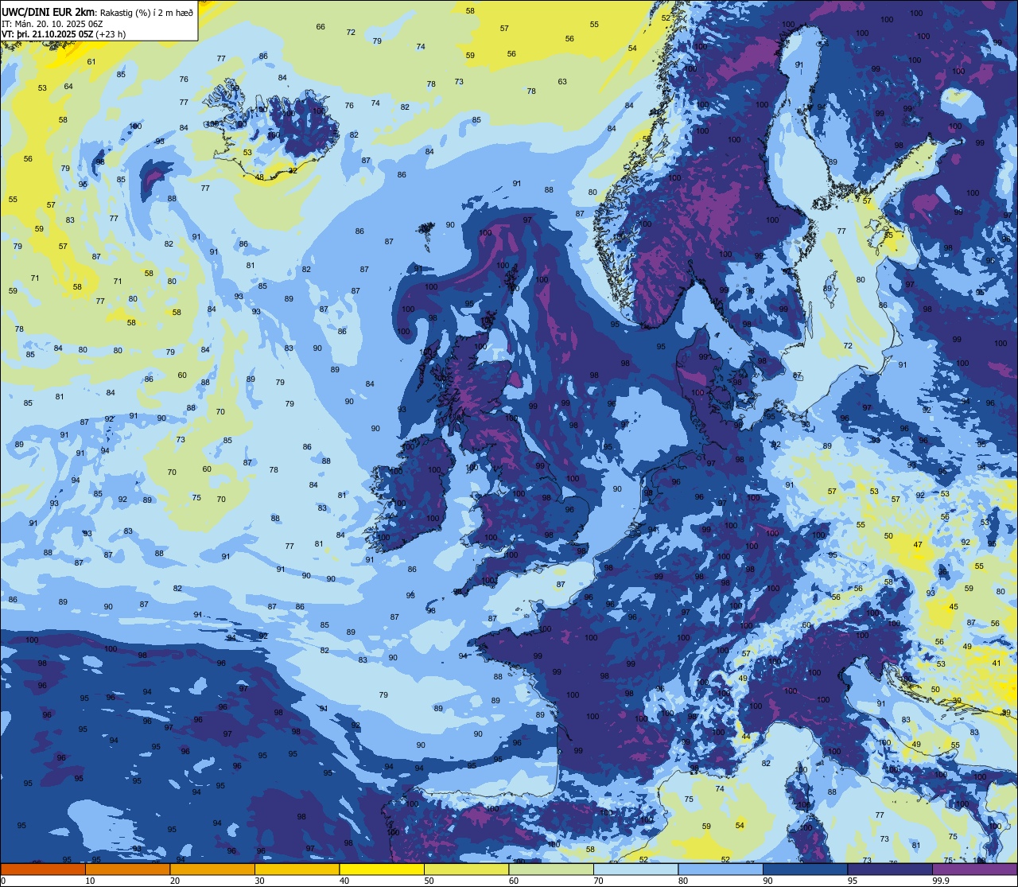The width and height of the screenshot is (1018, 887).
Task: Click the map value '63'
Action: [x=562, y=82]
